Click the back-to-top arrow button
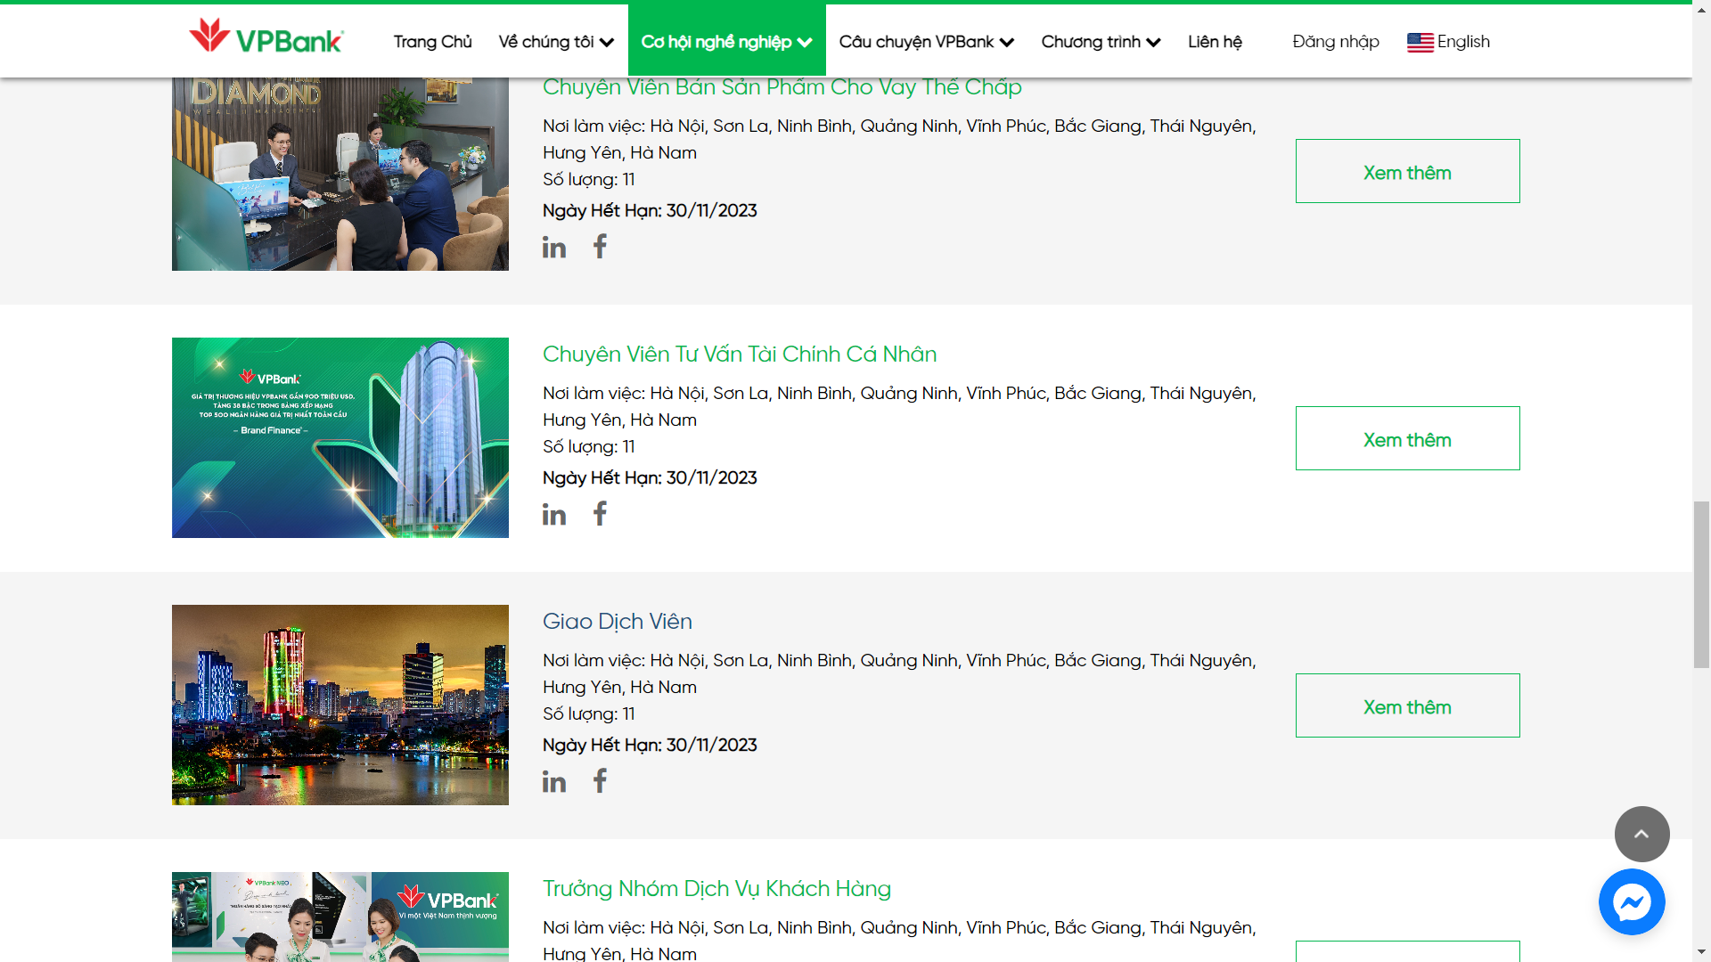The image size is (1711, 962). (x=1641, y=834)
